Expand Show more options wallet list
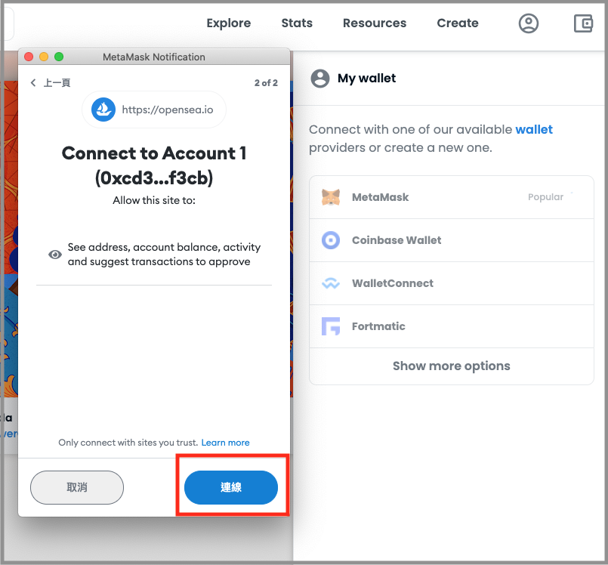The width and height of the screenshot is (608, 565). tap(452, 366)
